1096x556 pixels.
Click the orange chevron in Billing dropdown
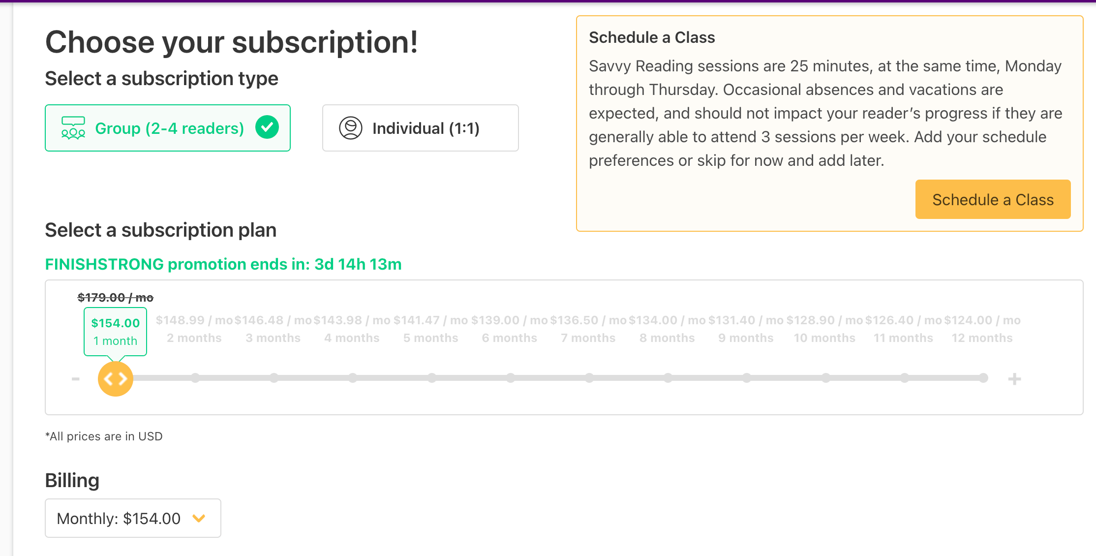click(199, 518)
